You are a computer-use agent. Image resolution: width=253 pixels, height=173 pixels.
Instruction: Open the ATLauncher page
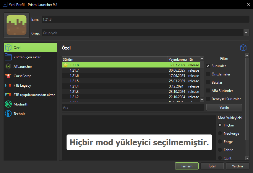click(x=30, y=66)
